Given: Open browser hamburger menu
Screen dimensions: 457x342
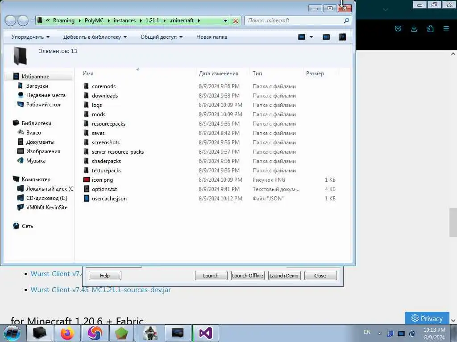Looking at the screenshot, I should 446,28.
